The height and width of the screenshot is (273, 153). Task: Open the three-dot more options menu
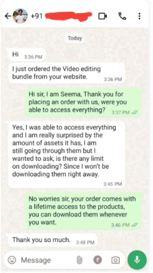[139, 16]
